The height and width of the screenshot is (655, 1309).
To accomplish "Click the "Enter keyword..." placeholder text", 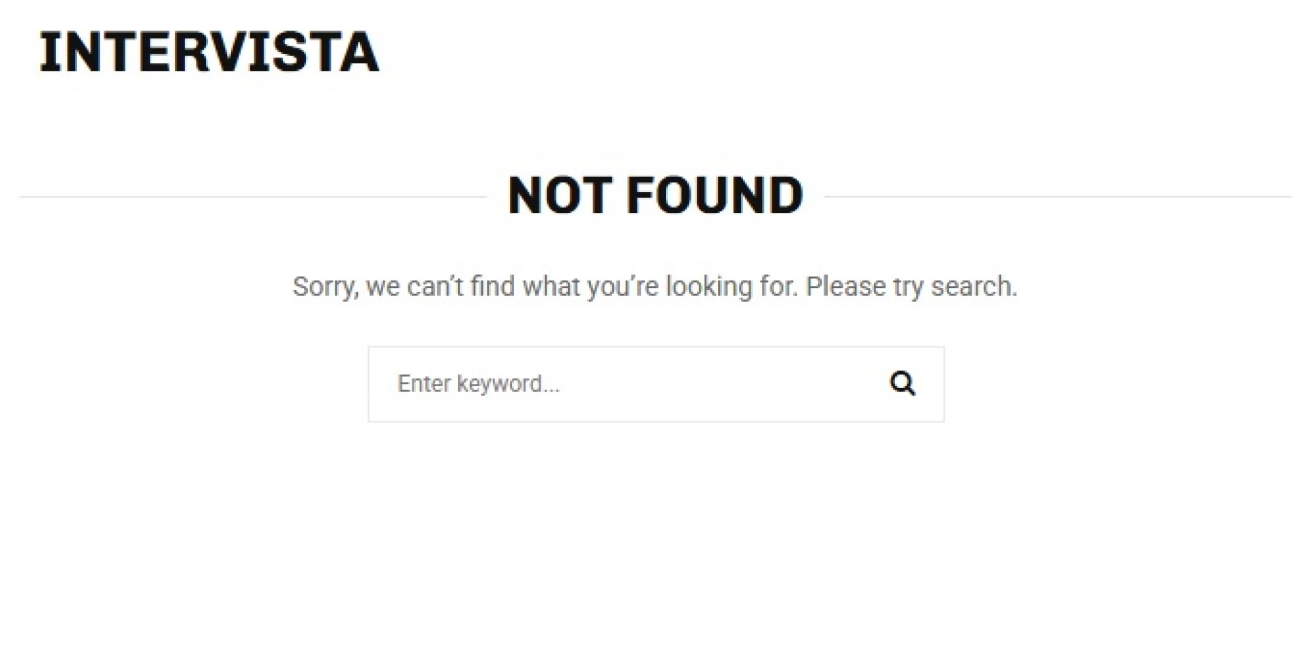I will [x=479, y=384].
